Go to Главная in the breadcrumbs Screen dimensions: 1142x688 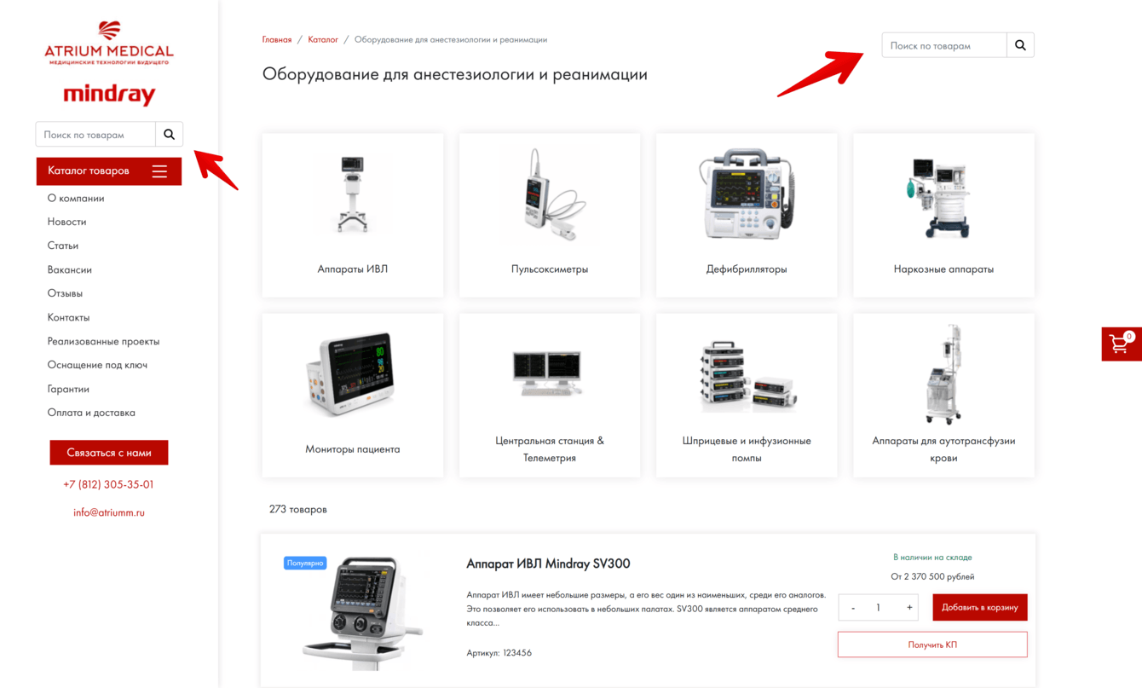[x=277, y=39]
